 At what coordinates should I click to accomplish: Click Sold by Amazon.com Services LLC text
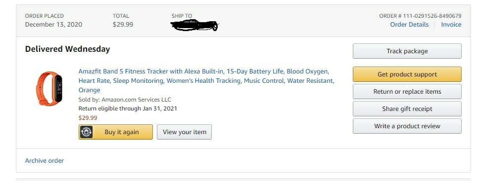pos(125,100)
